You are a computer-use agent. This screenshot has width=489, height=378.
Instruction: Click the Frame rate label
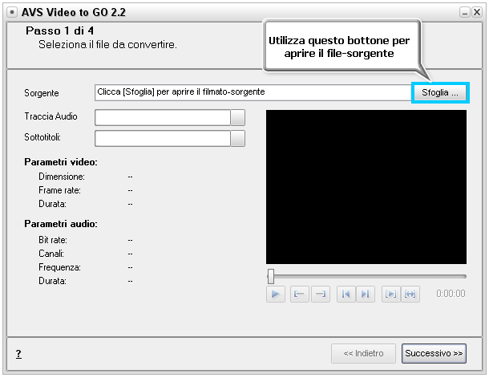pyautogui.click(x=59, y=190)
